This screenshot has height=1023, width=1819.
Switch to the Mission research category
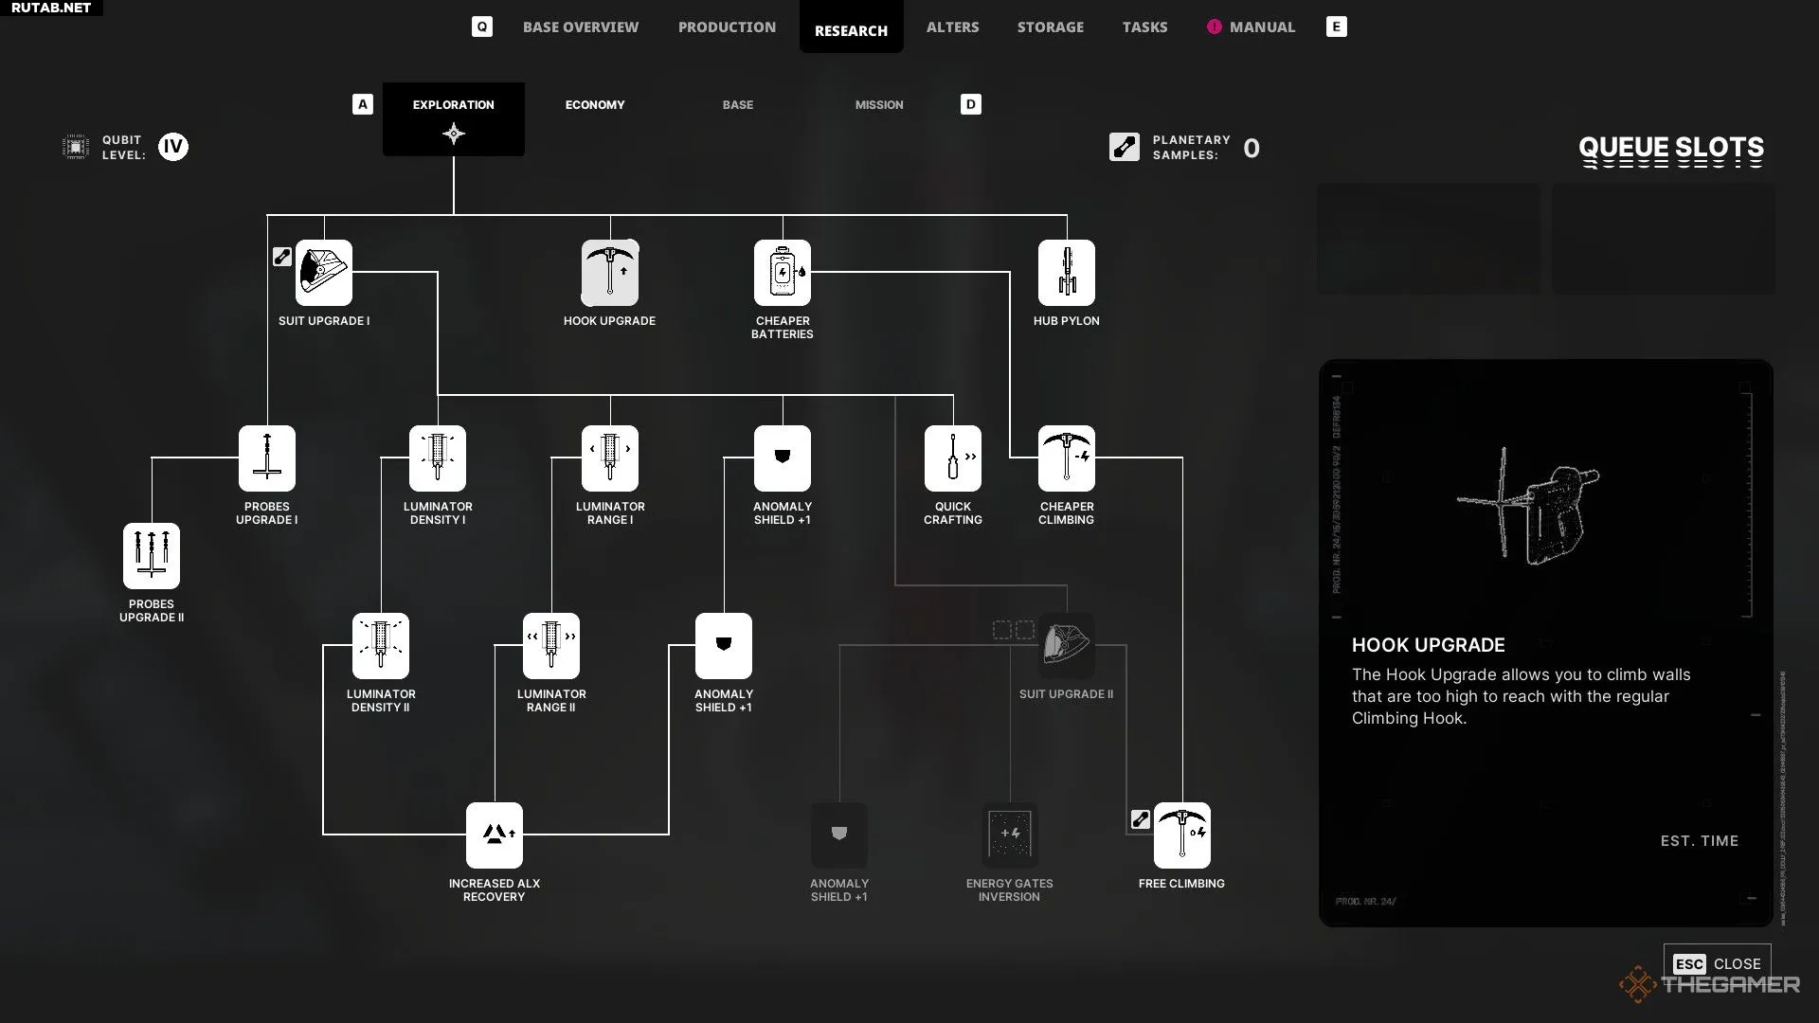point(879,105)
